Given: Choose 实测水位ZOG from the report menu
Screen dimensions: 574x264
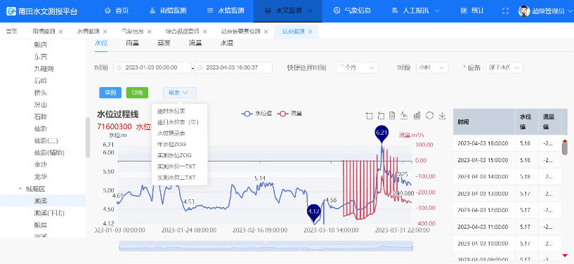Looking at the screenshot, I should pyautogui.click(x=174, y=155).
